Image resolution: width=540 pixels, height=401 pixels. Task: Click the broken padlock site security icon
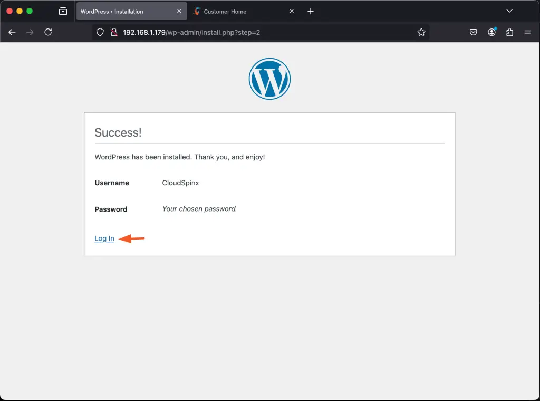(114, 32)
